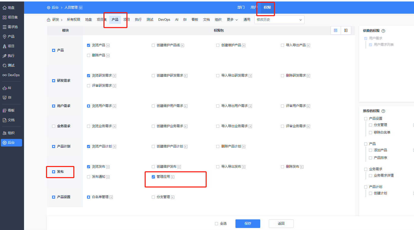Switch to the 用户 tab
The height and width of the screenshot is (230, 414).
tap(254, 8)
